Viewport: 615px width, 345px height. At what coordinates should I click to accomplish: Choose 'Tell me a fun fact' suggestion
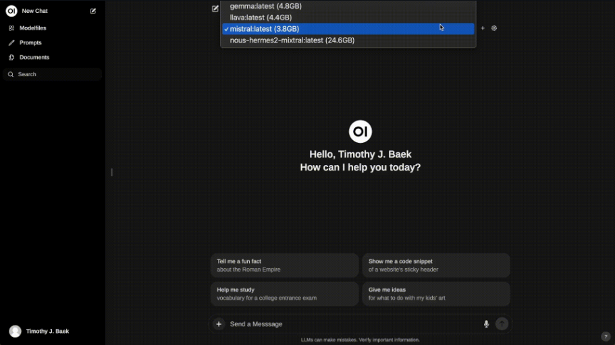coord(284,265)
